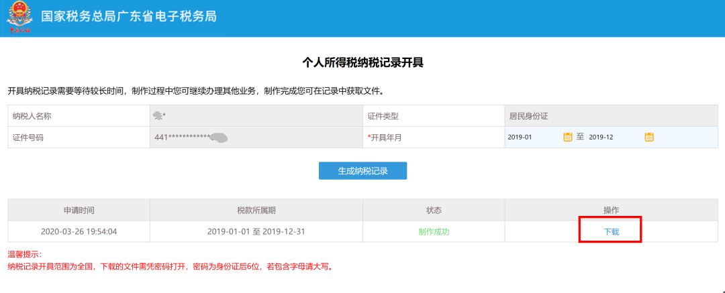Select the application time 2020-03-26 19:54:04 cell
Viewport: 725px width, 293px height.
click(x=79, y=232)
